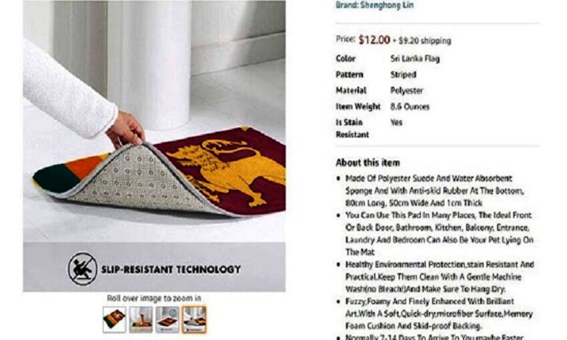567x340 pixels.
Task: Click the Roll over image to zoom in text
Action: coord(154,298)
